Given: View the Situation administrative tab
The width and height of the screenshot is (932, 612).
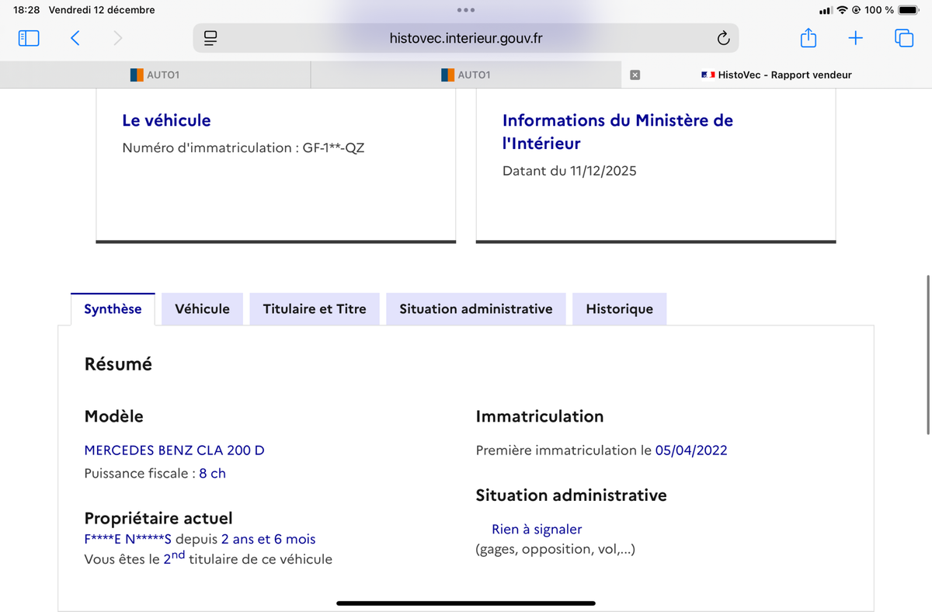Looking at the screenshot, I should coord(475,309).
